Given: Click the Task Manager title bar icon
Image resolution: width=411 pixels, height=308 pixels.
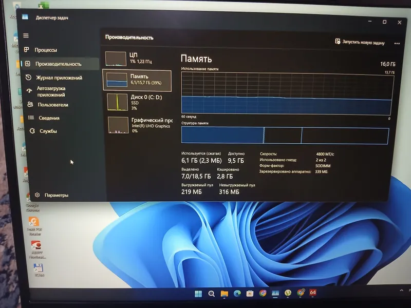Looking at the screenshot, I should [x=25, y=17].
